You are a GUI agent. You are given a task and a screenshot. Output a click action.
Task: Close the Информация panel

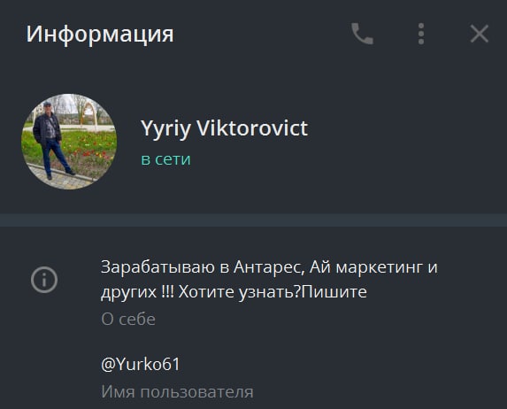[480, 34]
